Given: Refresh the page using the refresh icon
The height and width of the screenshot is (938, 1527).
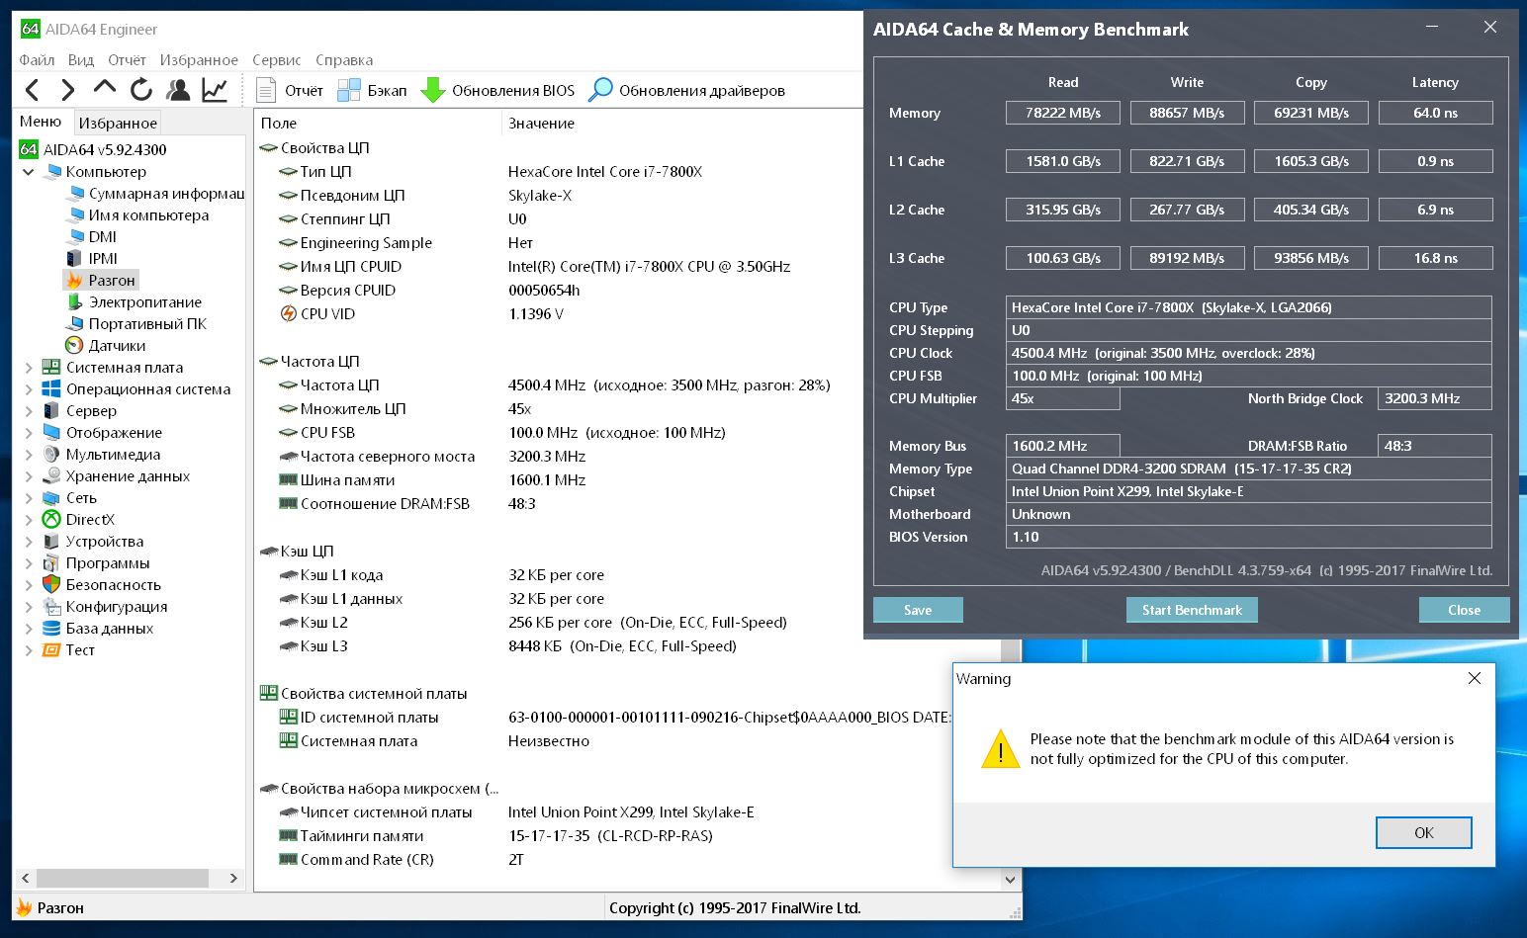Looking at the screenshot, I should click(141, 90).
